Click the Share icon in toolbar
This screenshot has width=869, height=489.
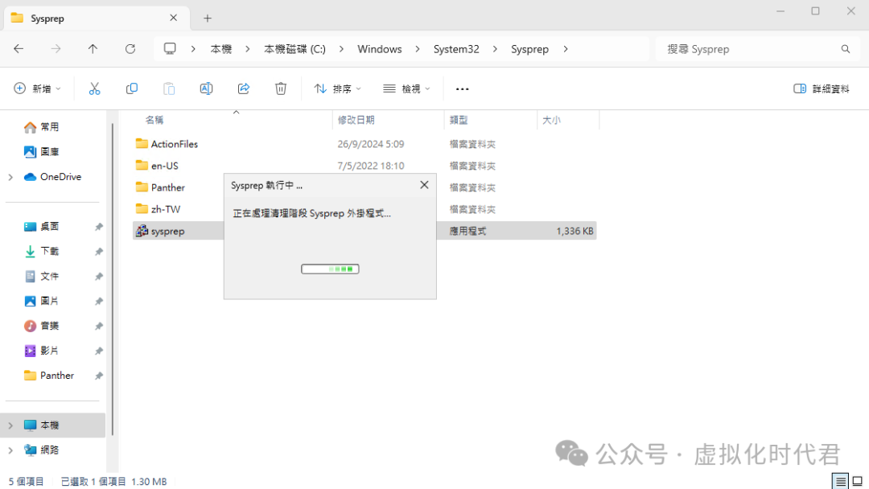tap(243, 88)
